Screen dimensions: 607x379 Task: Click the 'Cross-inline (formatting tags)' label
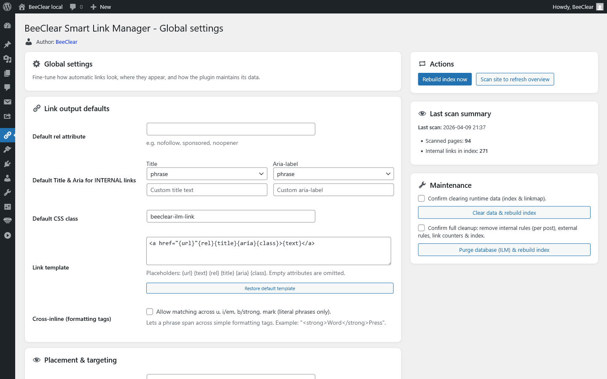(x=72, y=319)
